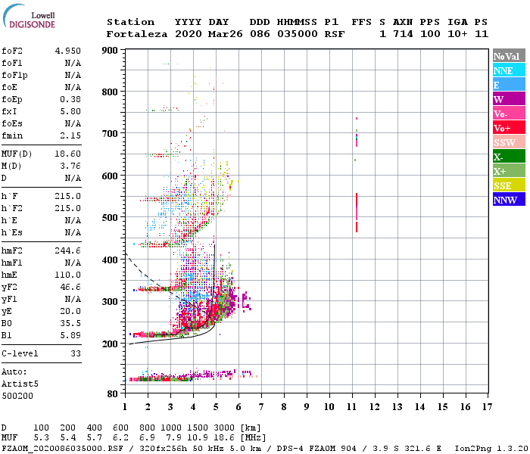Click the D 3000 value in bottom table
This screenshot has height=454, width=530.
point(224,428)
